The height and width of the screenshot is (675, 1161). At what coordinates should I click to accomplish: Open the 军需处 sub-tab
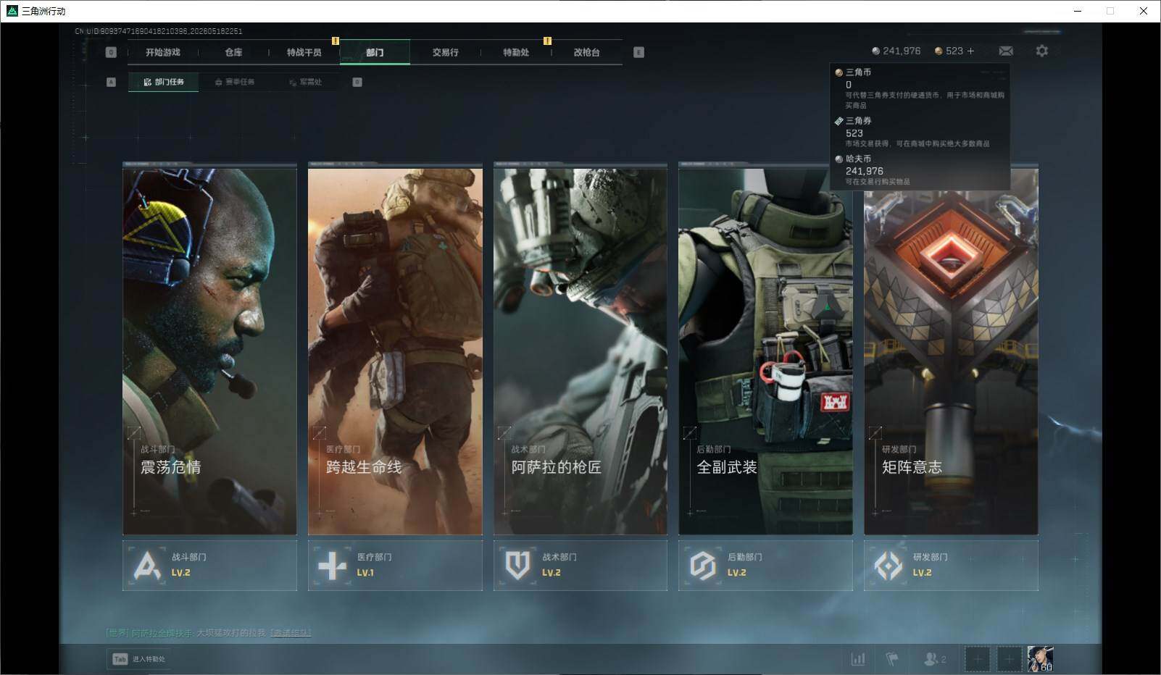(306, 82)
